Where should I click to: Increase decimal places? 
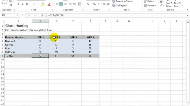(x=104, y=4)
